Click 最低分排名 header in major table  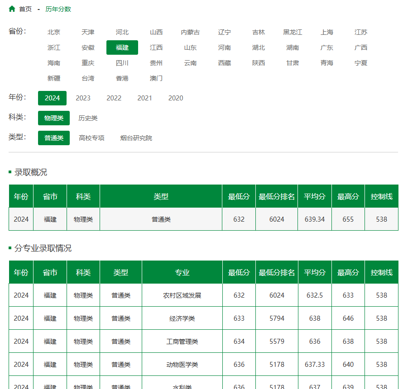[277, 272]
